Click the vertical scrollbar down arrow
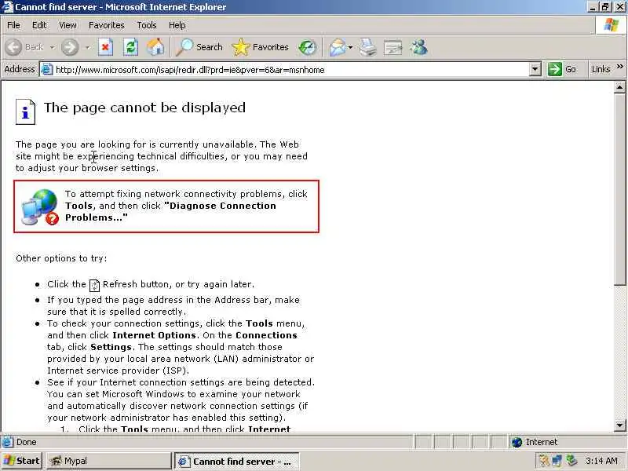Viewport: 628px width, 471px height. coord(619,425)
